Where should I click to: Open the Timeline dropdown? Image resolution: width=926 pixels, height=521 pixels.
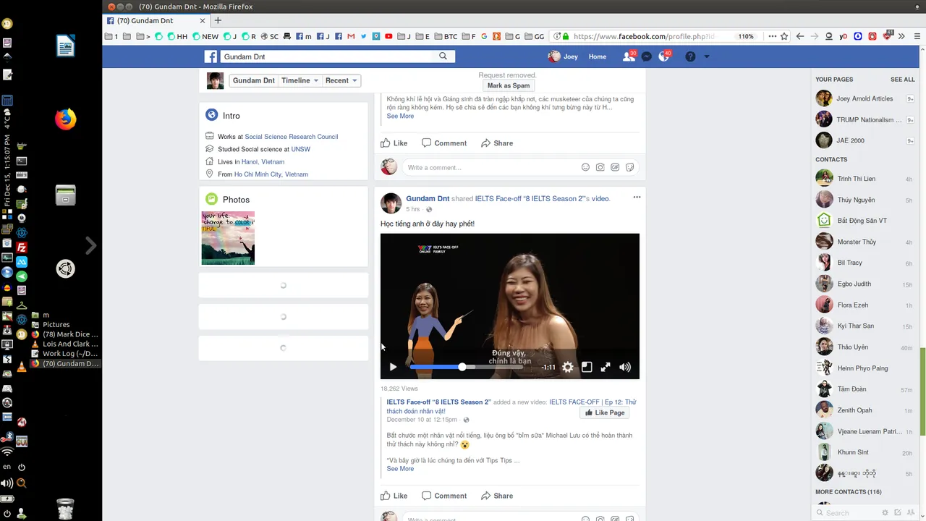coord(300,80)
